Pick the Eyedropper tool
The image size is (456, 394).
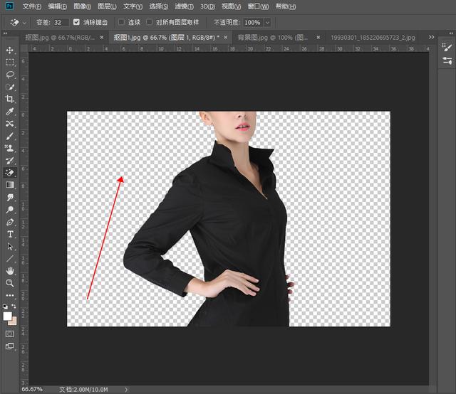10,112
